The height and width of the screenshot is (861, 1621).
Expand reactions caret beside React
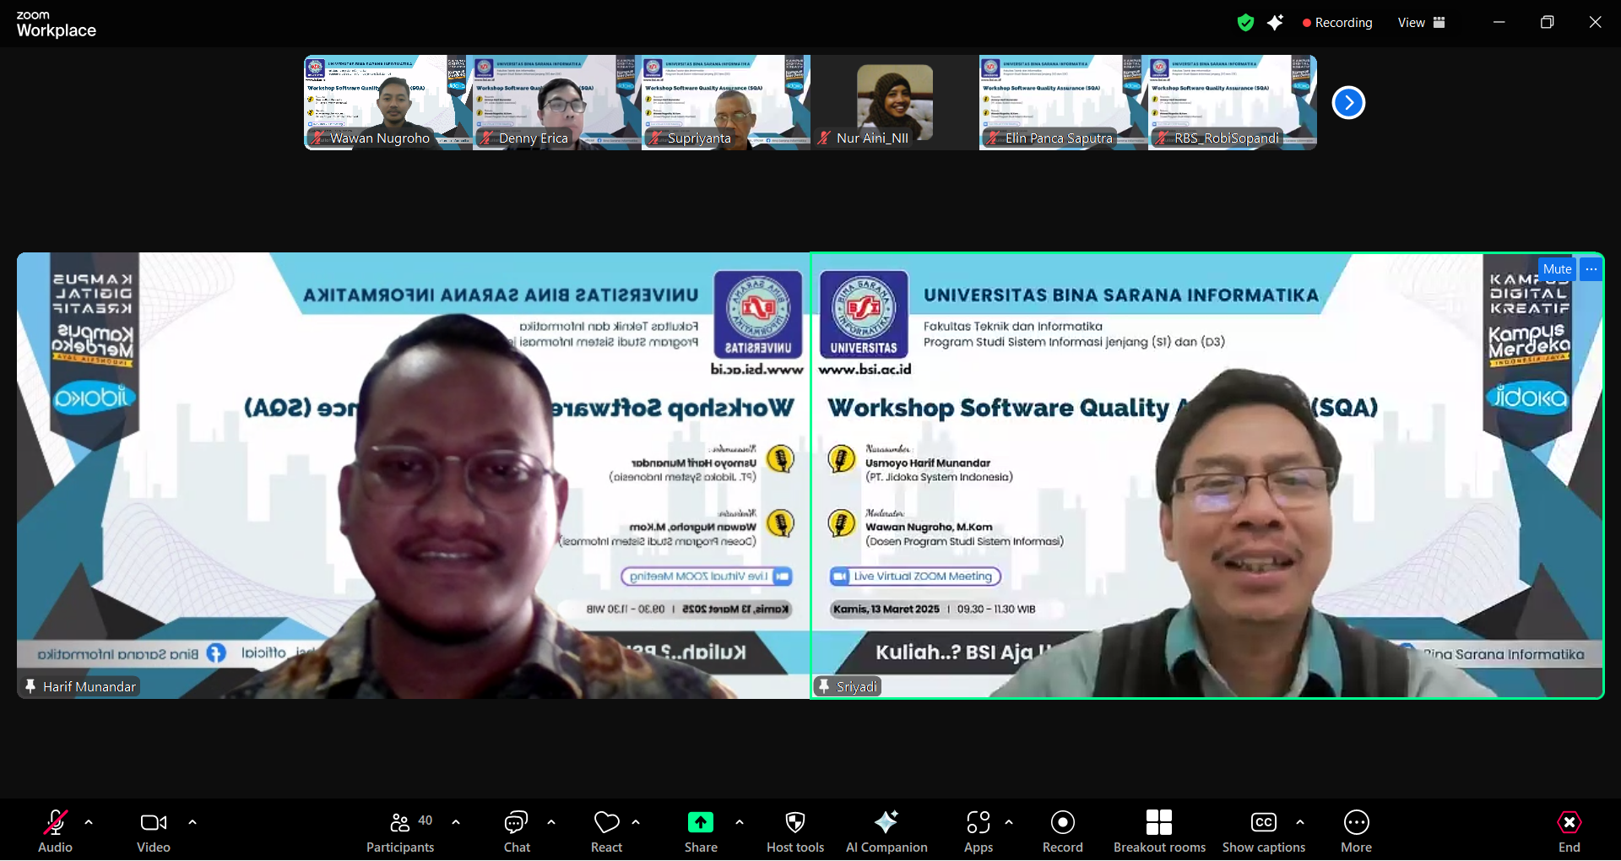tap(636, 822)
